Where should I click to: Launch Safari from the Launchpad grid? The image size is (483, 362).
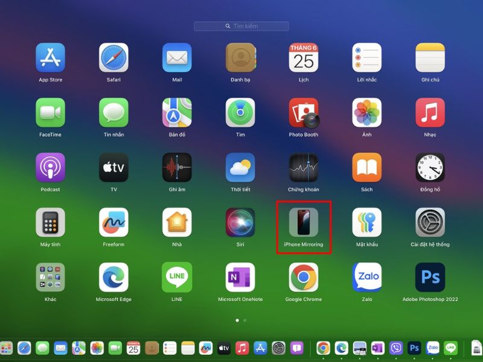[114, 57]
